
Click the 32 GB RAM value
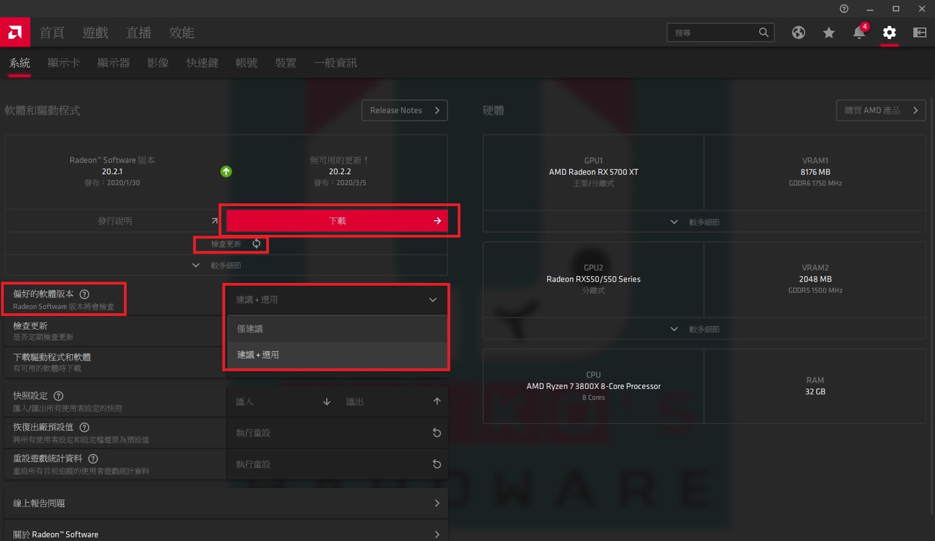click(x=815, y=391)
